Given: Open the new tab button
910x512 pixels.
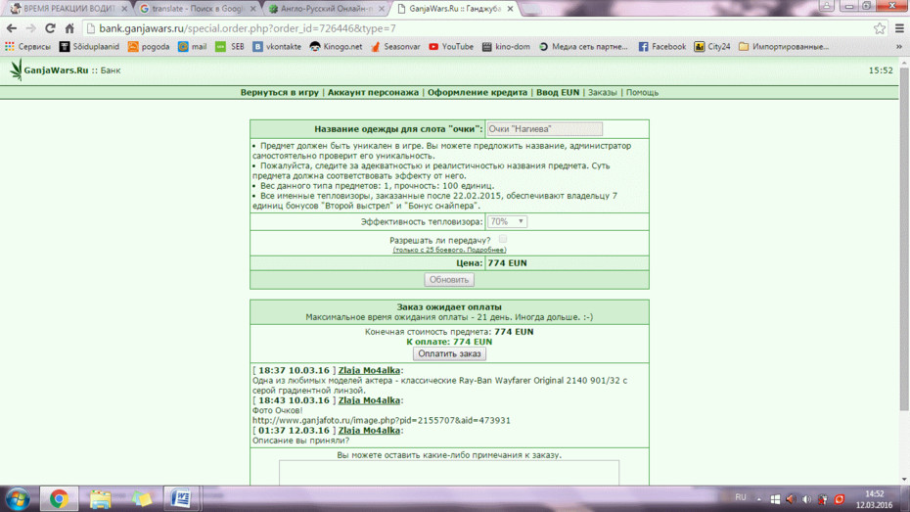Looking at the screenshot, I should [531, 9].
